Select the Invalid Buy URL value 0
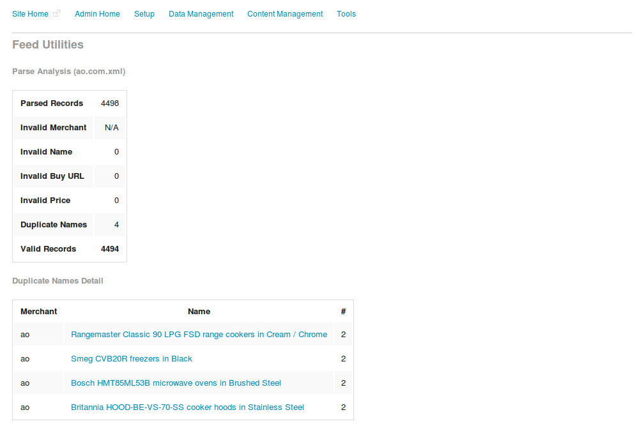The width and height of the screenshot is (644, 433). [117, 176]
